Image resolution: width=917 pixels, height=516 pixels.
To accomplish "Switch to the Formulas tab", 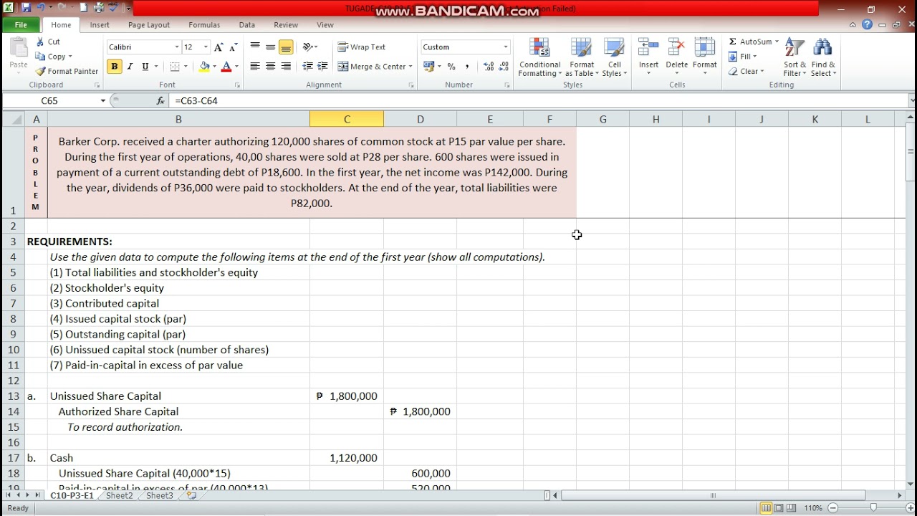I will pyautogui.click(x=204, y=24).
